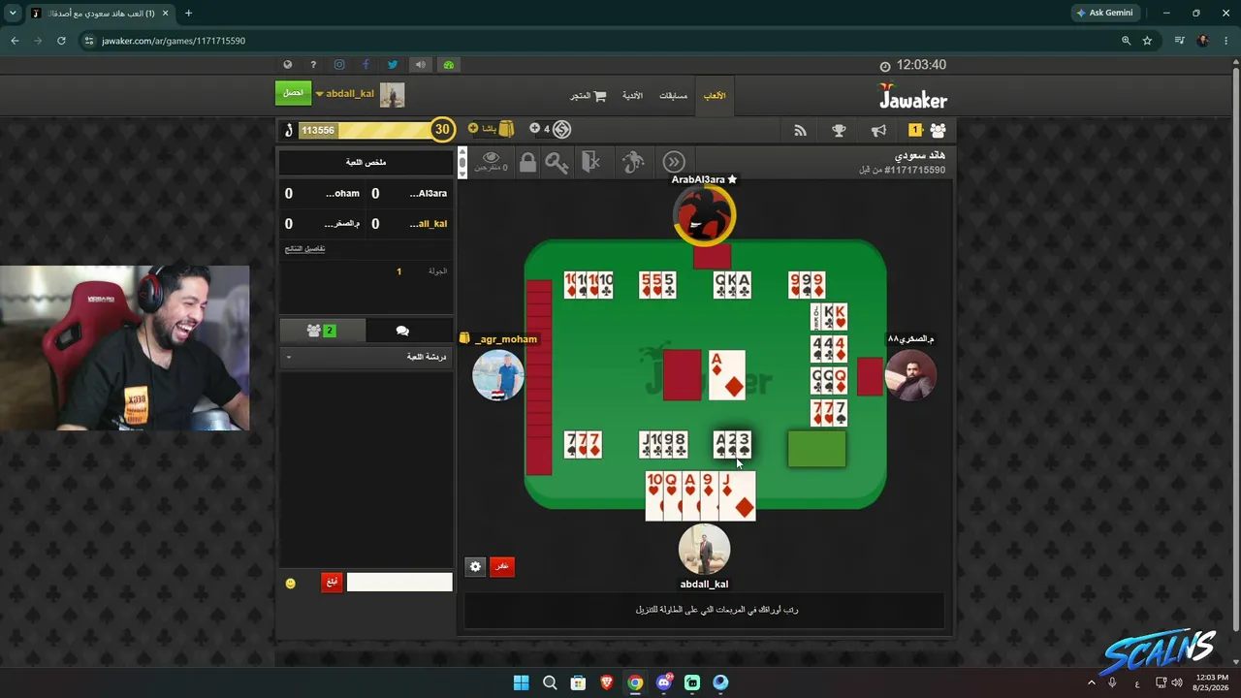Screen dimensions: 1241x698
Task: Click abdall_kal avatar below the table
Action: tap(704, 550)
